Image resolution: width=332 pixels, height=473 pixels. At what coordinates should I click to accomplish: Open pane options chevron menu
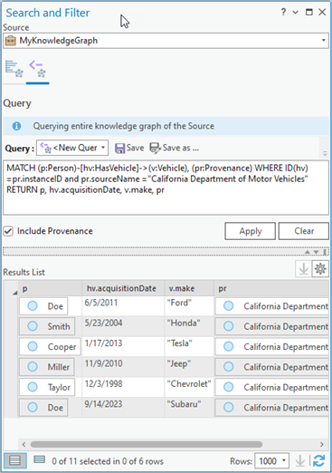click(x=296, y=13)
